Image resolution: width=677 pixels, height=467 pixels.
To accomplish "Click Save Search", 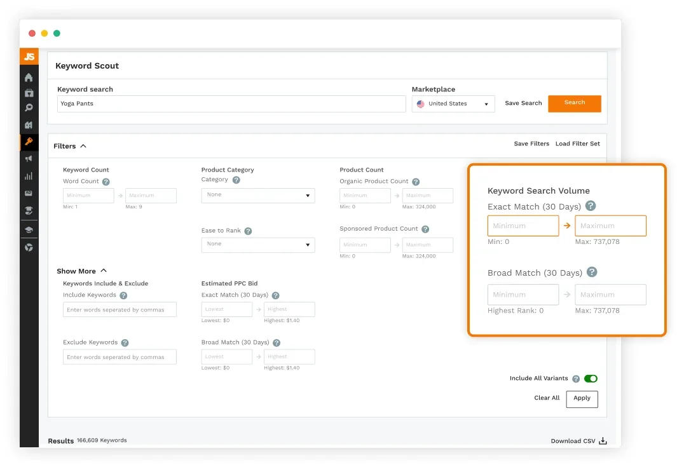I will click(x=523, y=103).
